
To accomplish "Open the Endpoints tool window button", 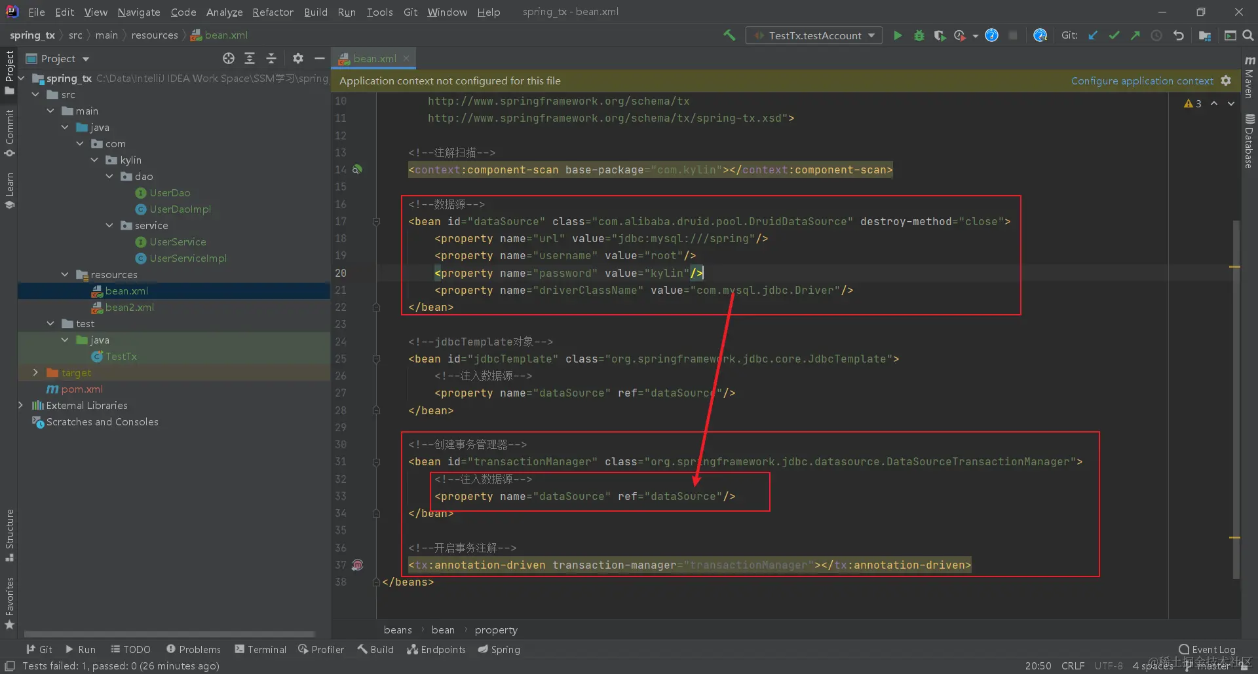I will coord(436,649).
